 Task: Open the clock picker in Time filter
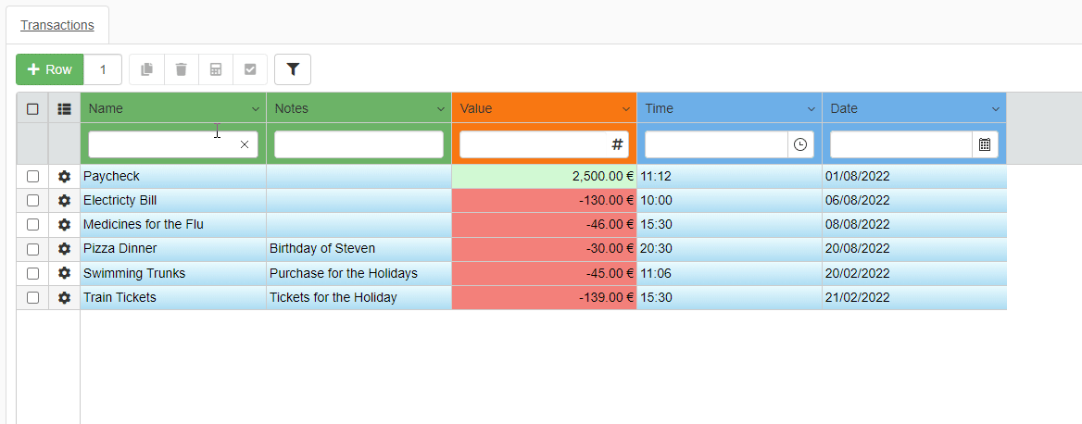tap(800, 144)
